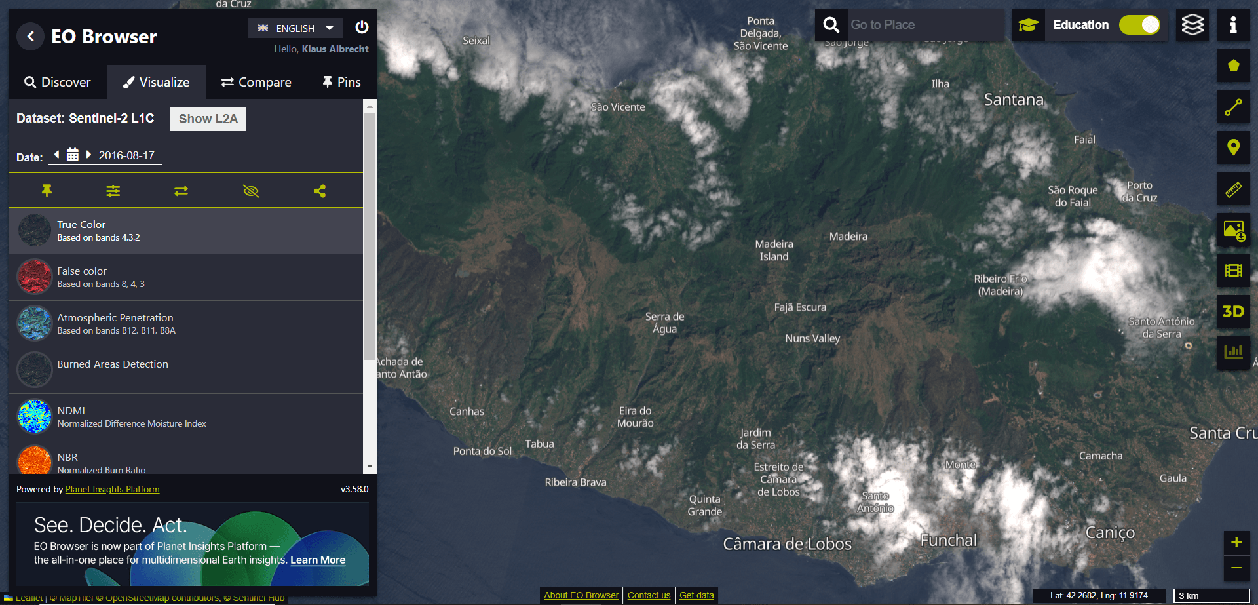Toggle the Education mode switch
The height and width of the screenshot is (605, 1258).
(x=1139, y=25)
